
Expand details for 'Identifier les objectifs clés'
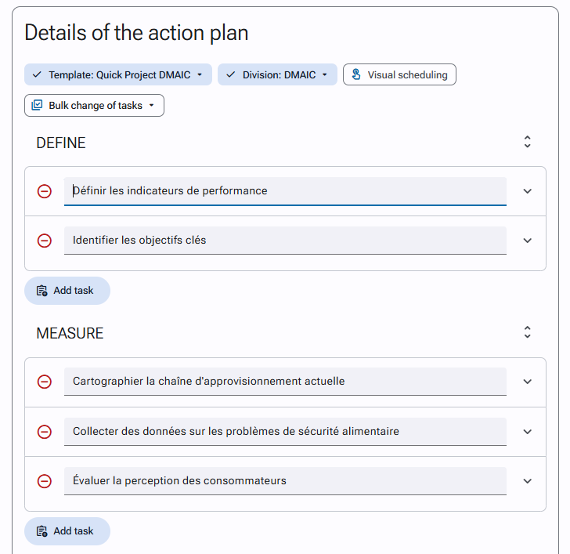[527, 241]
